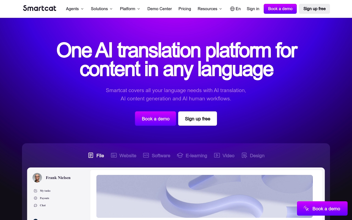This screenshot has width=352, height=220.
Task: Open the Demo Center page
Action: tap(159, 9)
